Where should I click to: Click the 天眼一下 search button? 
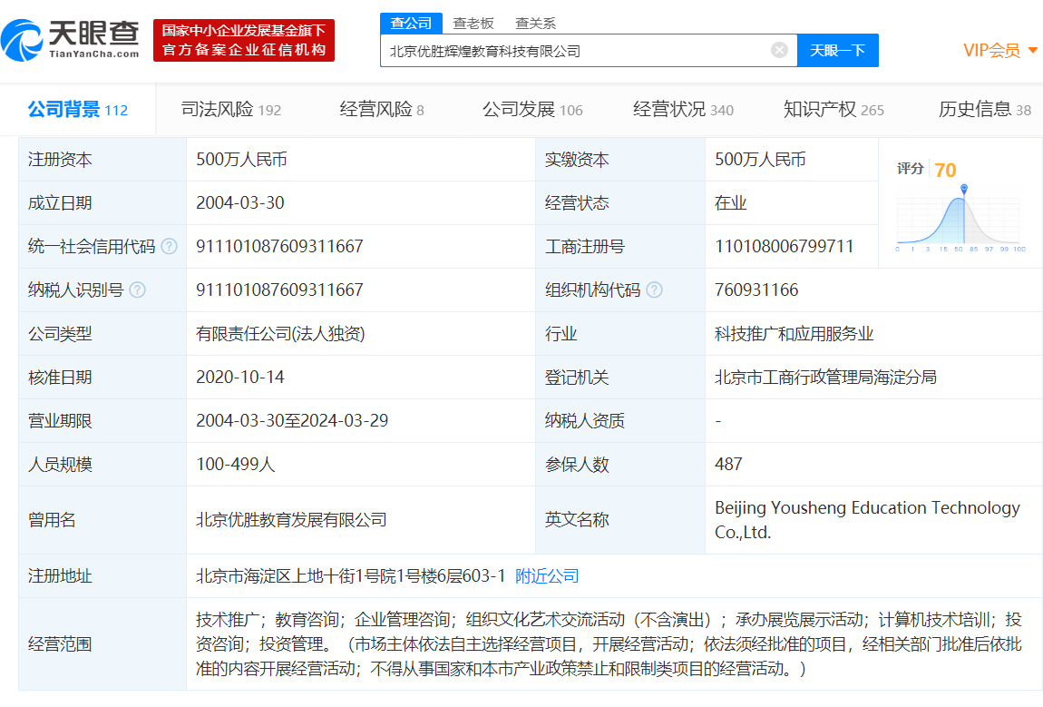pos(837,50)
